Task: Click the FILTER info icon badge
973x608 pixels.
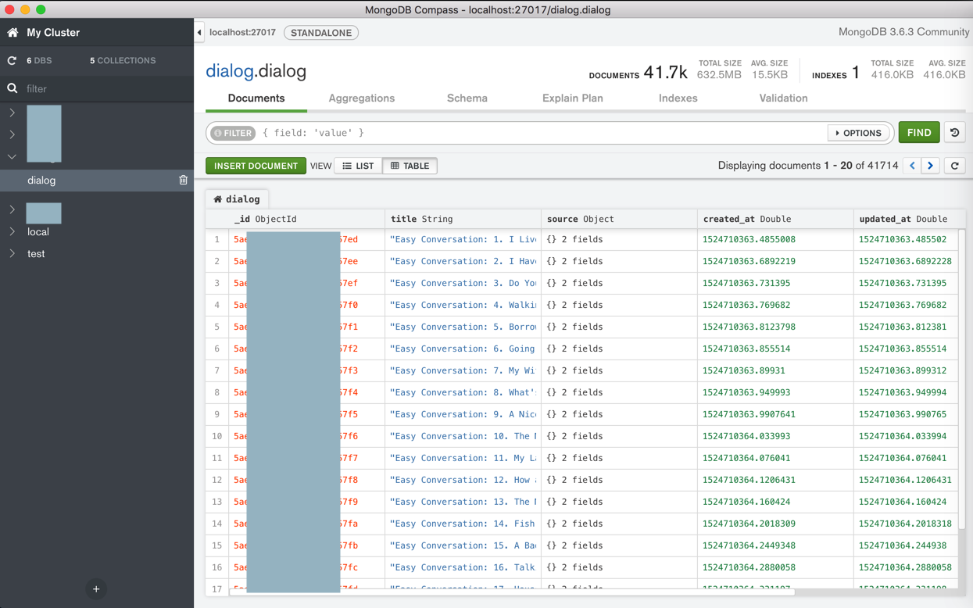Action: tap(233, 133)
